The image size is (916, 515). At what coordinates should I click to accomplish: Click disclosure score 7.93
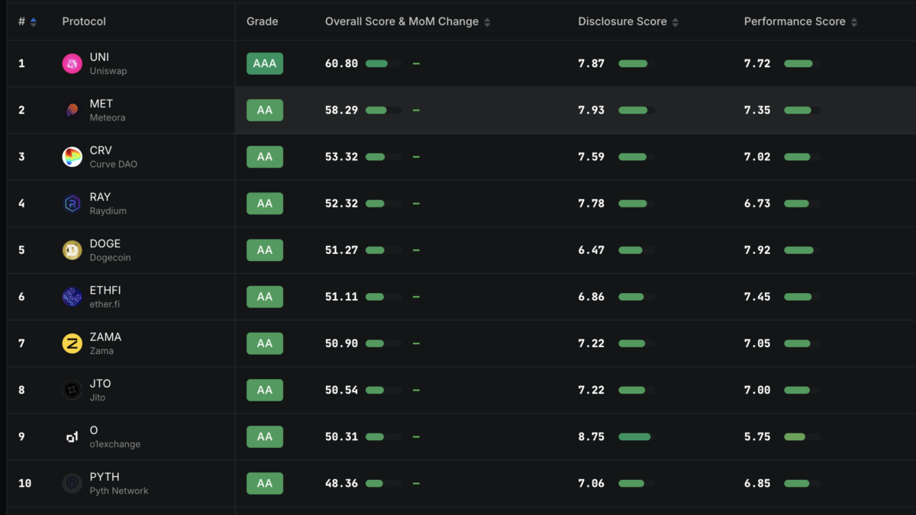(592, 110)
